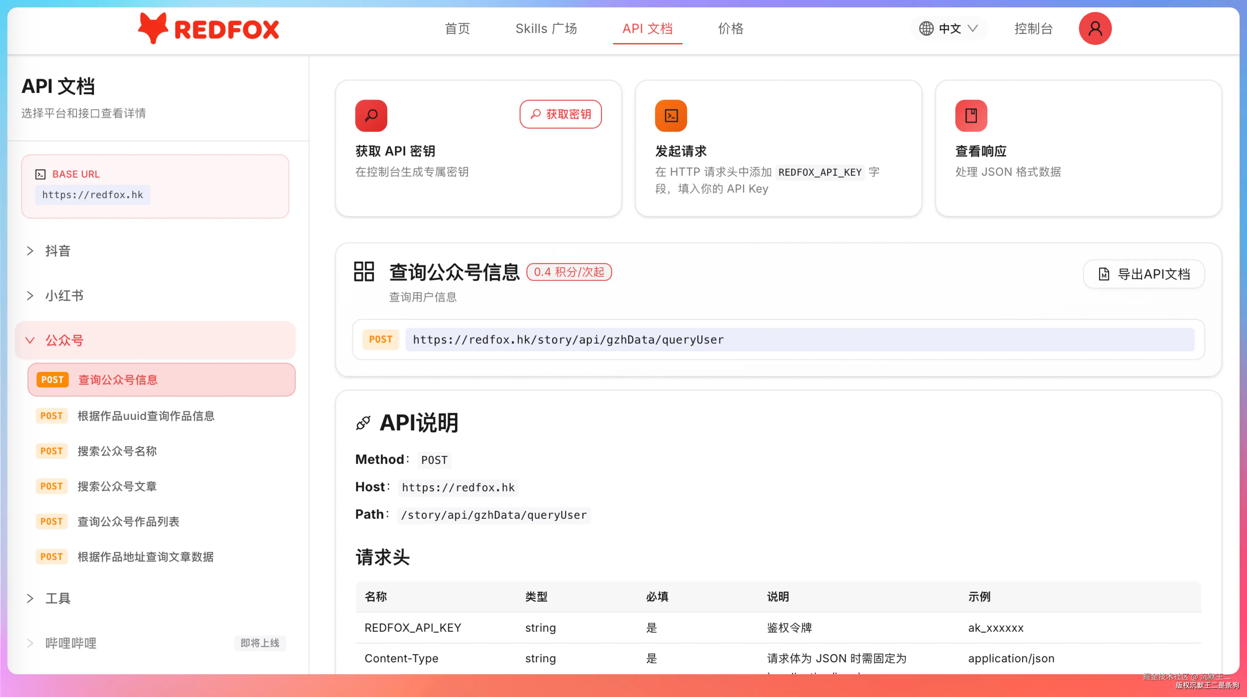Expand the 小红书 platform section
The image size is (1247, 697).
[x=155, y=296]
